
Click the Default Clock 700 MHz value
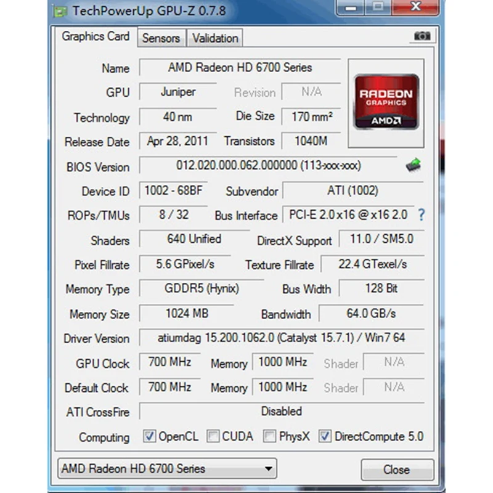coord(170,387)
